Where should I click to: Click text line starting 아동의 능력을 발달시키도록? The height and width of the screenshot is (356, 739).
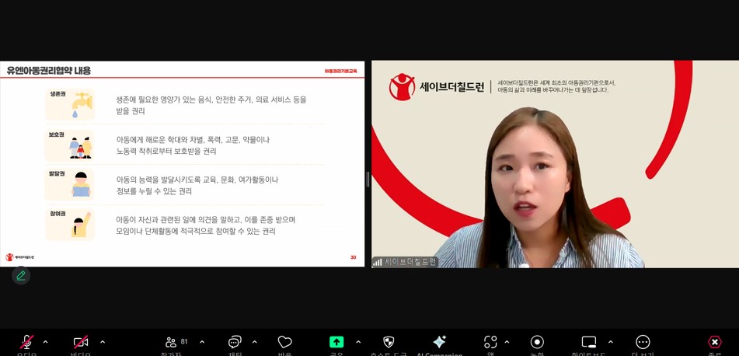[x=197, y=180]
